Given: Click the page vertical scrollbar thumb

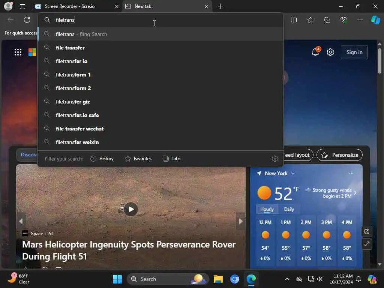Looking at the screenshot, I should (379, 61).
